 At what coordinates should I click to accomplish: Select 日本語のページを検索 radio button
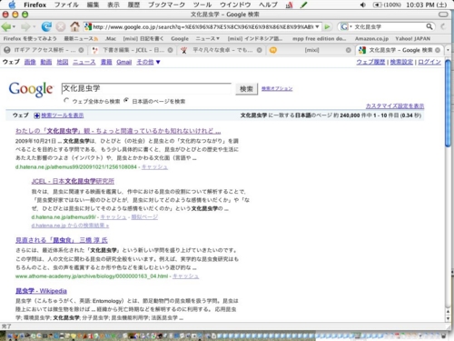click(126, 100)
